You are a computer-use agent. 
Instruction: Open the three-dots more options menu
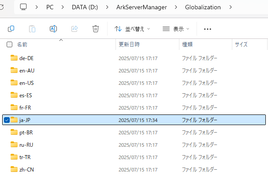(x=208, y=29)
